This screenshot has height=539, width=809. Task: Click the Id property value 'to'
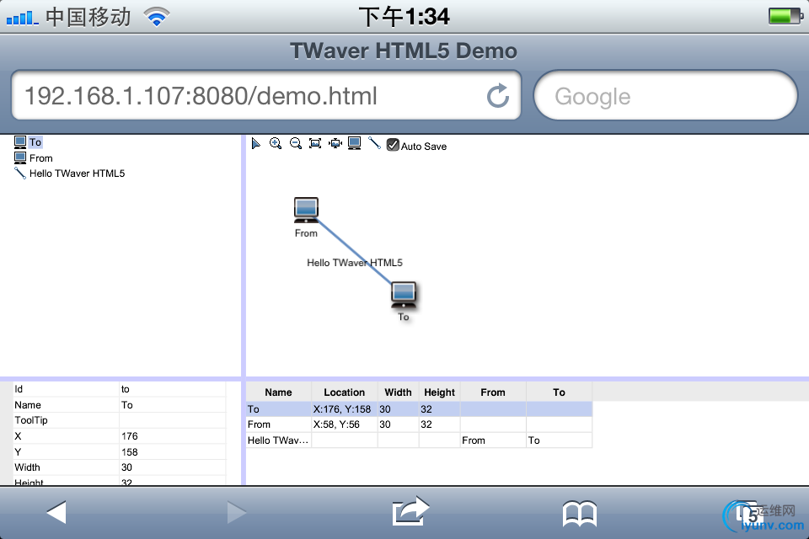pyautogui.click(x=172, y=389)
